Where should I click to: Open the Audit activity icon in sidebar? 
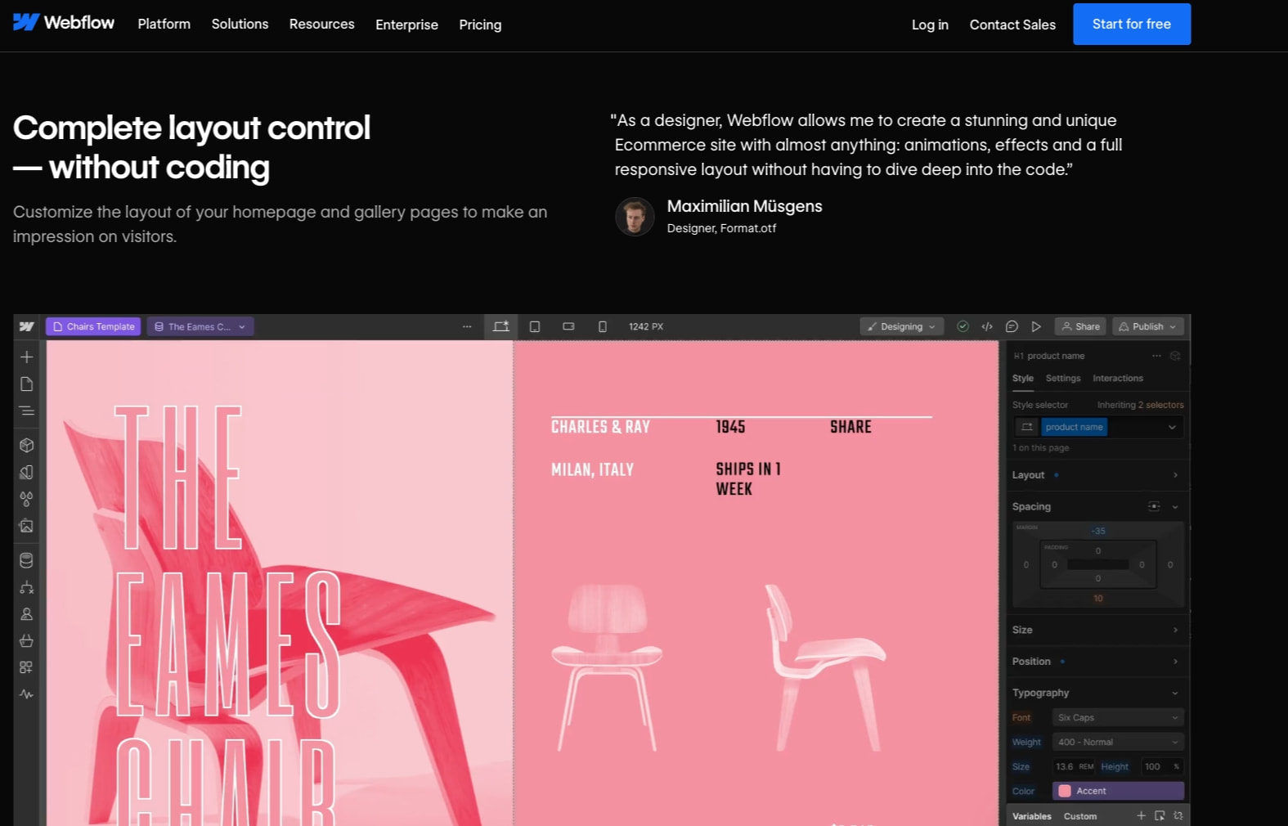pos(26,694)
